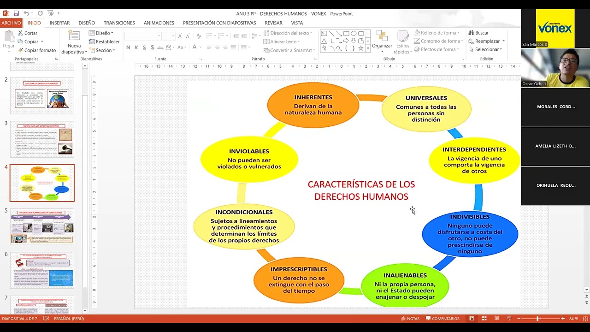Screen dimensions: 590x332
Task: Select the triangle shape in shapes gallery
Action: pyautogui.click(x=324, y=41)
